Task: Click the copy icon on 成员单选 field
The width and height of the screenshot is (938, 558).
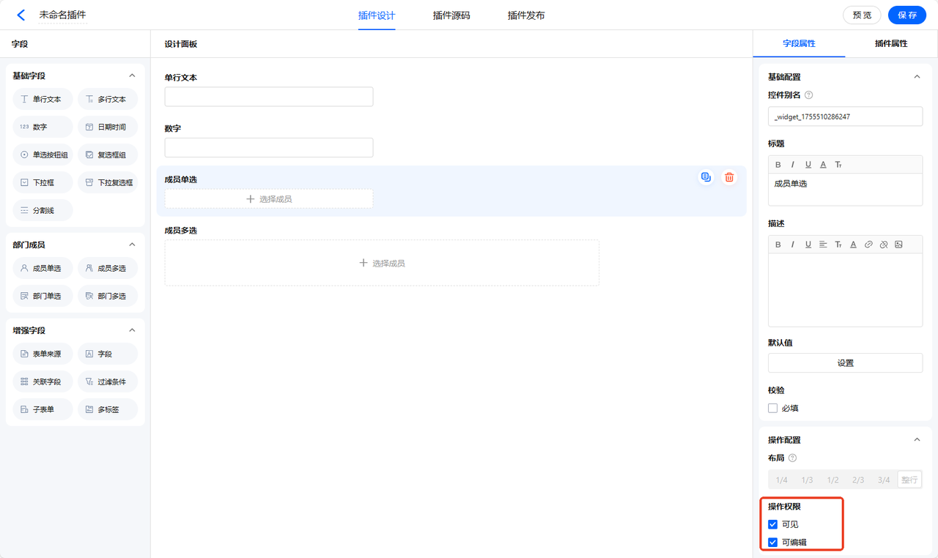Action: (x=706, y=177)
